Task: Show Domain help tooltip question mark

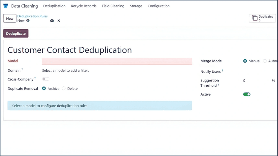Action: [22, 70]
